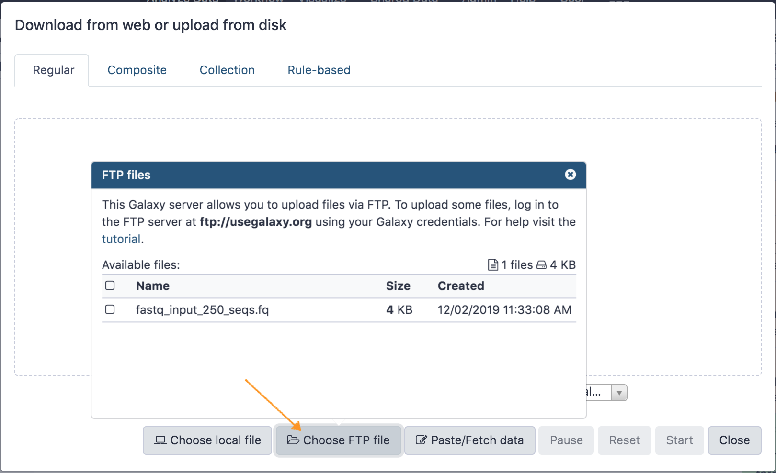Click the Reset button
The width and height of the screenshot is (776, 473).
pyautogui.click(x=625, y=440)
